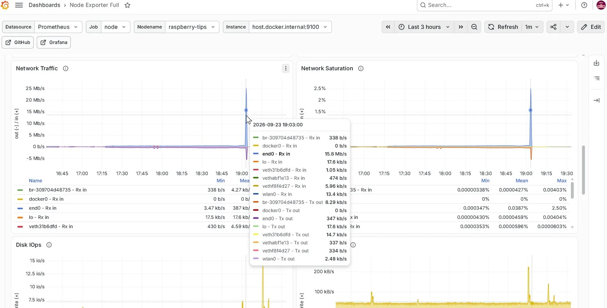This screenshot has height=308, width=607.
Task: Toggle veth31b6dfd - Rx in legend series
Action: point(51,226)
